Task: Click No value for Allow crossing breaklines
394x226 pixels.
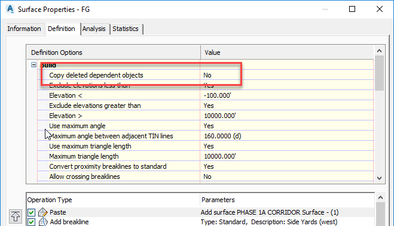Action: [x=207, y=177]
